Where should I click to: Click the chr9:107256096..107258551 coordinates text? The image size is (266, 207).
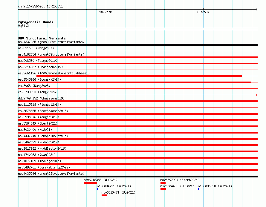tap(40, 6)
